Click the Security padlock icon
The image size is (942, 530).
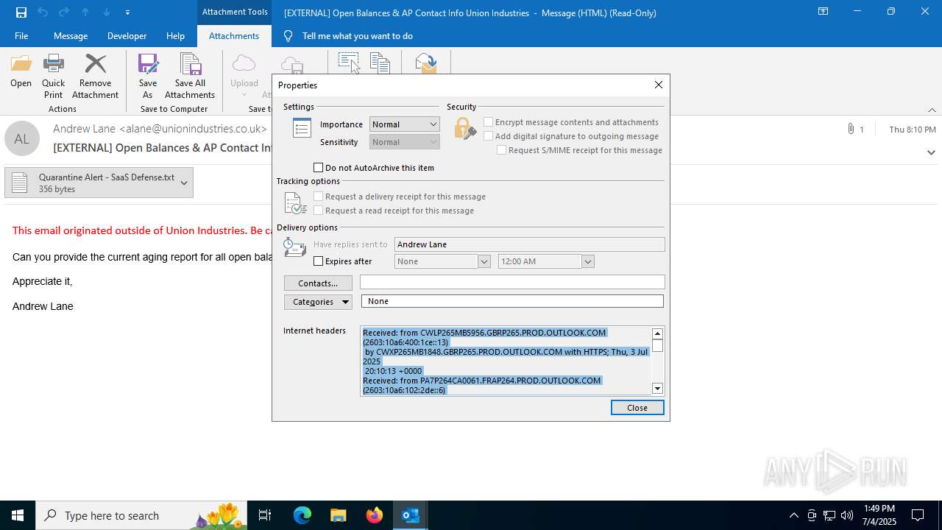click(464, 129)
